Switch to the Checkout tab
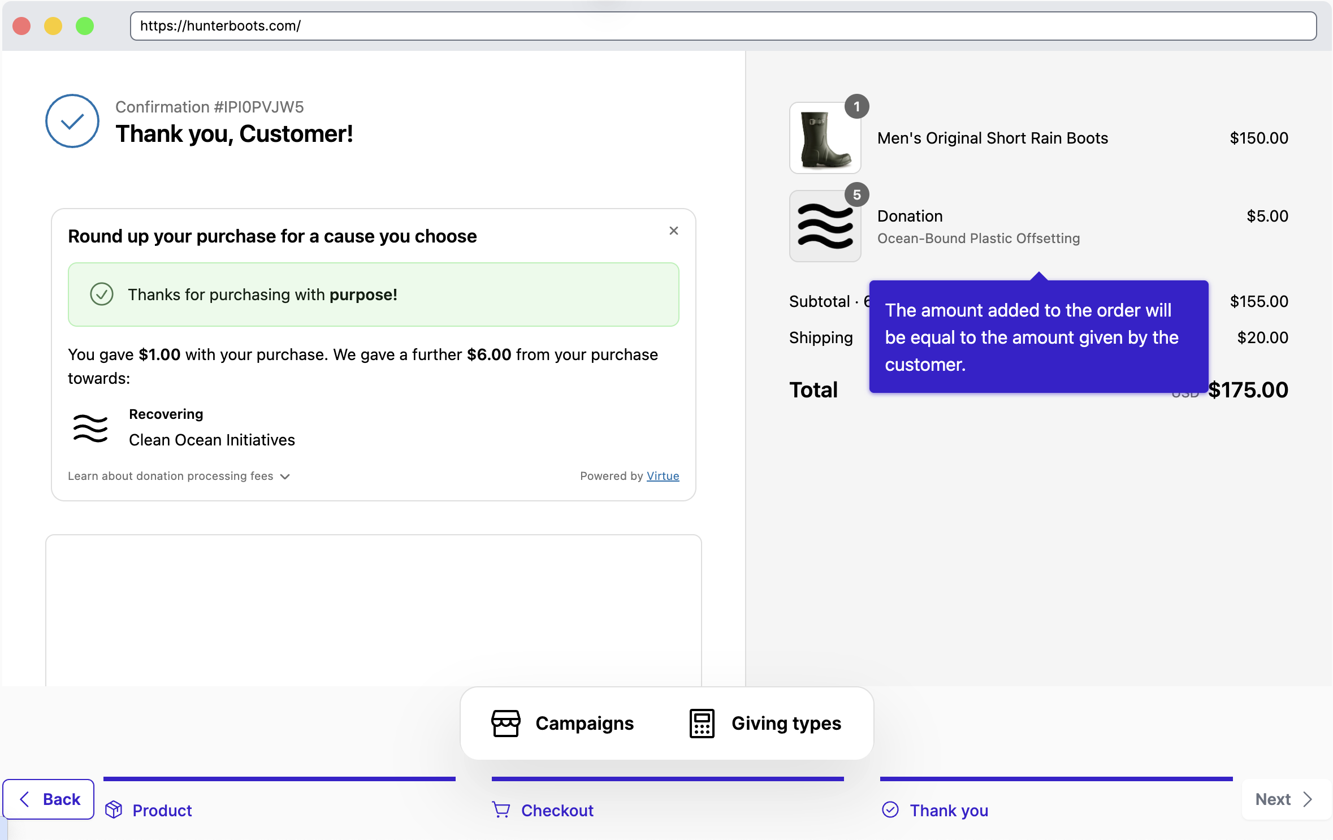Viewport: 1333px width, 840px height. (x=557, y=810)
